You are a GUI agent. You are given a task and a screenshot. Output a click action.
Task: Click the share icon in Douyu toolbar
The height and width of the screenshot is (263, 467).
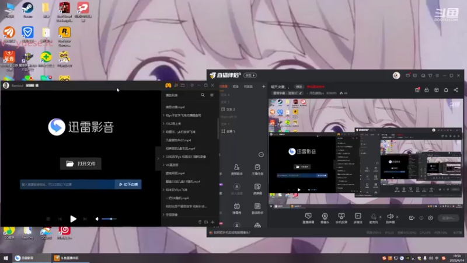pyautogui.click(x=456, y=90)
